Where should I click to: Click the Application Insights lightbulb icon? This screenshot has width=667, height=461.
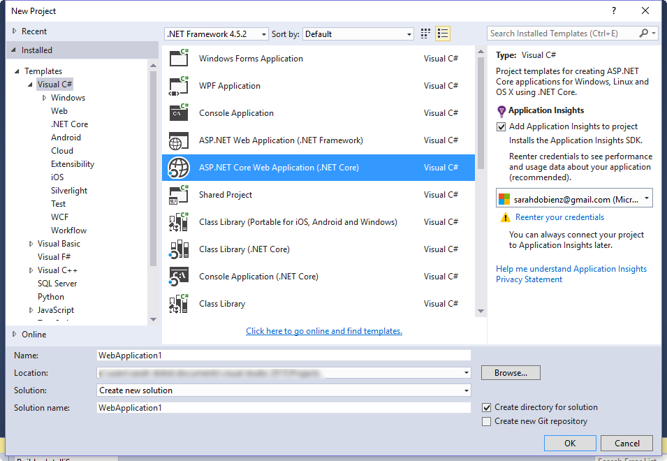point(501,112)
